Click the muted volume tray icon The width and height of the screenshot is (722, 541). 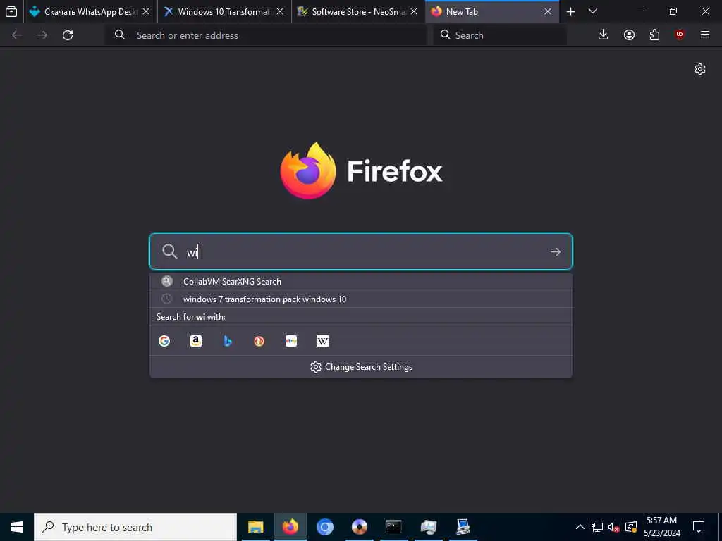tap(613, 527)
